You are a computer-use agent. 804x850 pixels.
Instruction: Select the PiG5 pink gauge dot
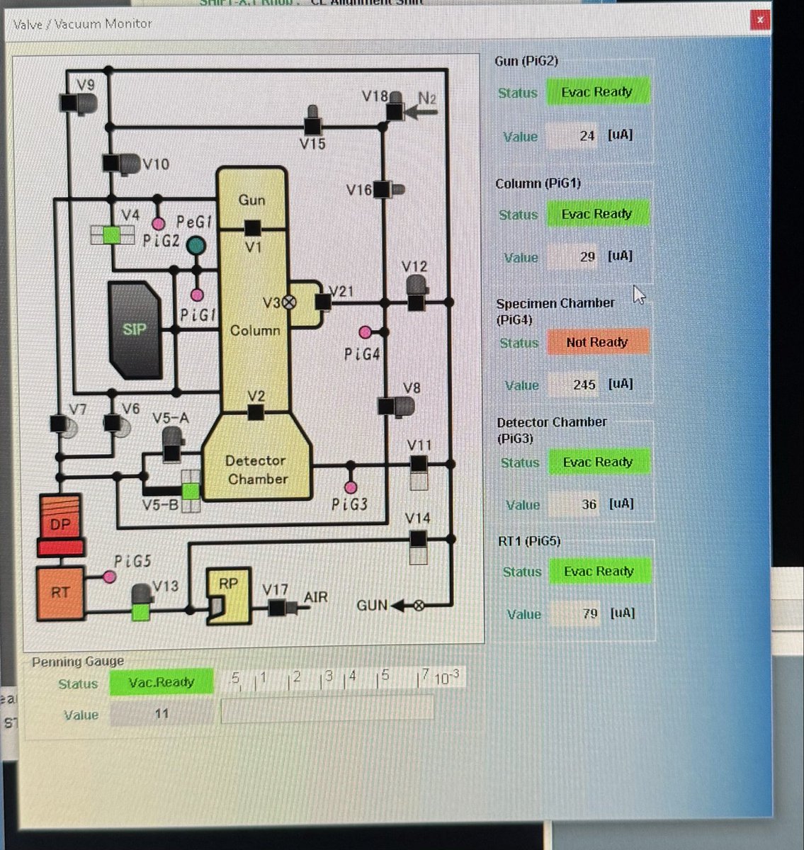tap(109, 577)
